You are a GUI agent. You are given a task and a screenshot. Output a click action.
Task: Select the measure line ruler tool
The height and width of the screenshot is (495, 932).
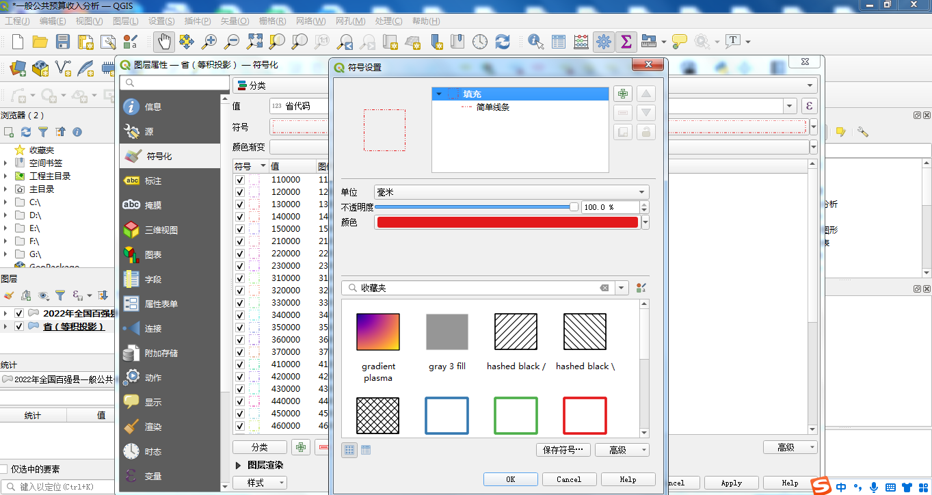(x=648, y=42)
